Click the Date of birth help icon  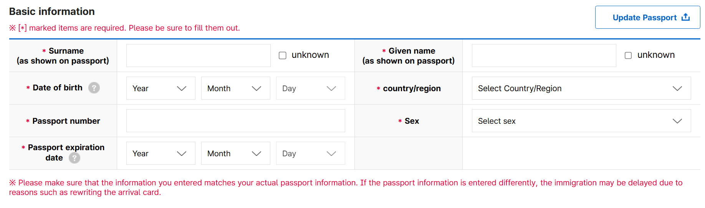click(x=94, y=88)
